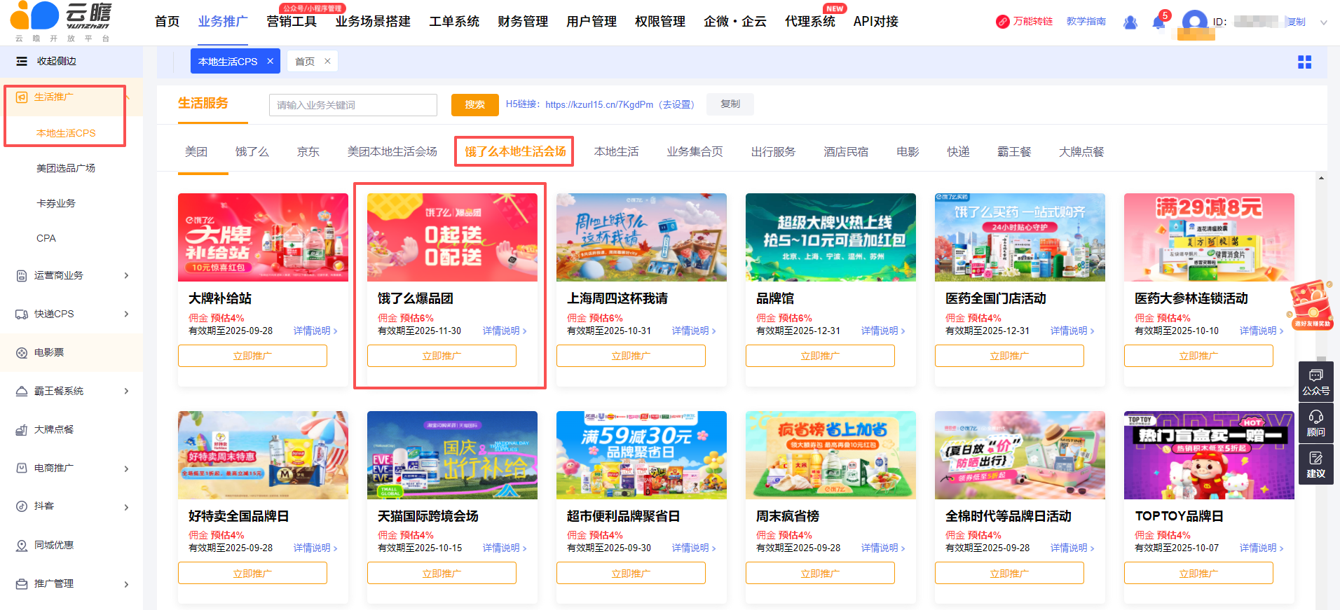The width and height of the screenshot is (1340, 610).
Task: Click the user contacts icon in header
Action: pyautogui.click(x=1130, y=22)
